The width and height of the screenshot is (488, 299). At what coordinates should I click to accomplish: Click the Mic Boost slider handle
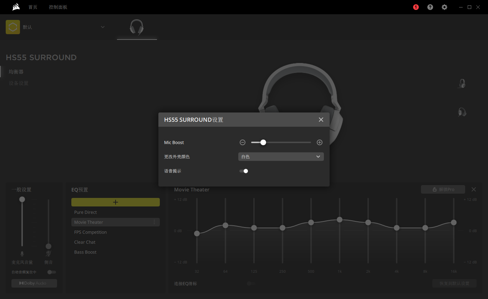point(263,142)
